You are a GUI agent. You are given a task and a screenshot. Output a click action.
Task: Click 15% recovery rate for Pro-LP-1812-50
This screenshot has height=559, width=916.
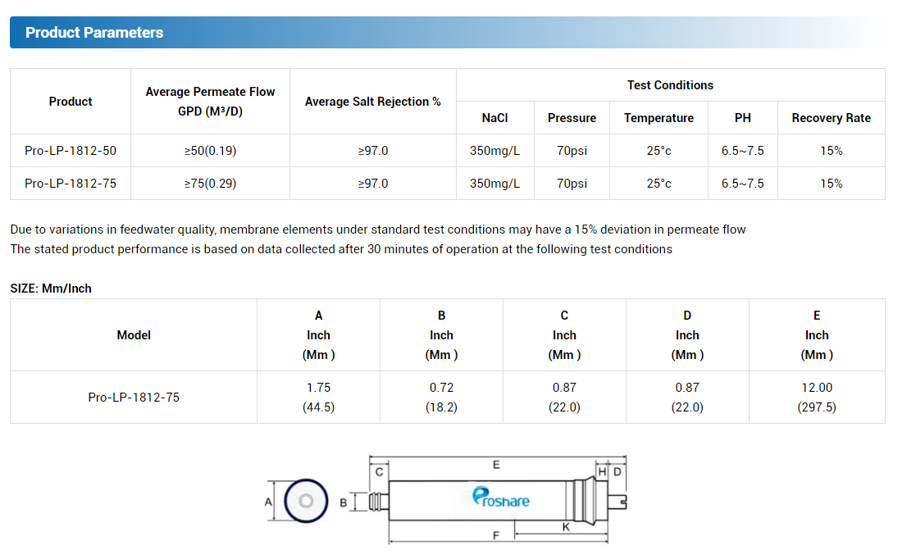coord(832,151)
